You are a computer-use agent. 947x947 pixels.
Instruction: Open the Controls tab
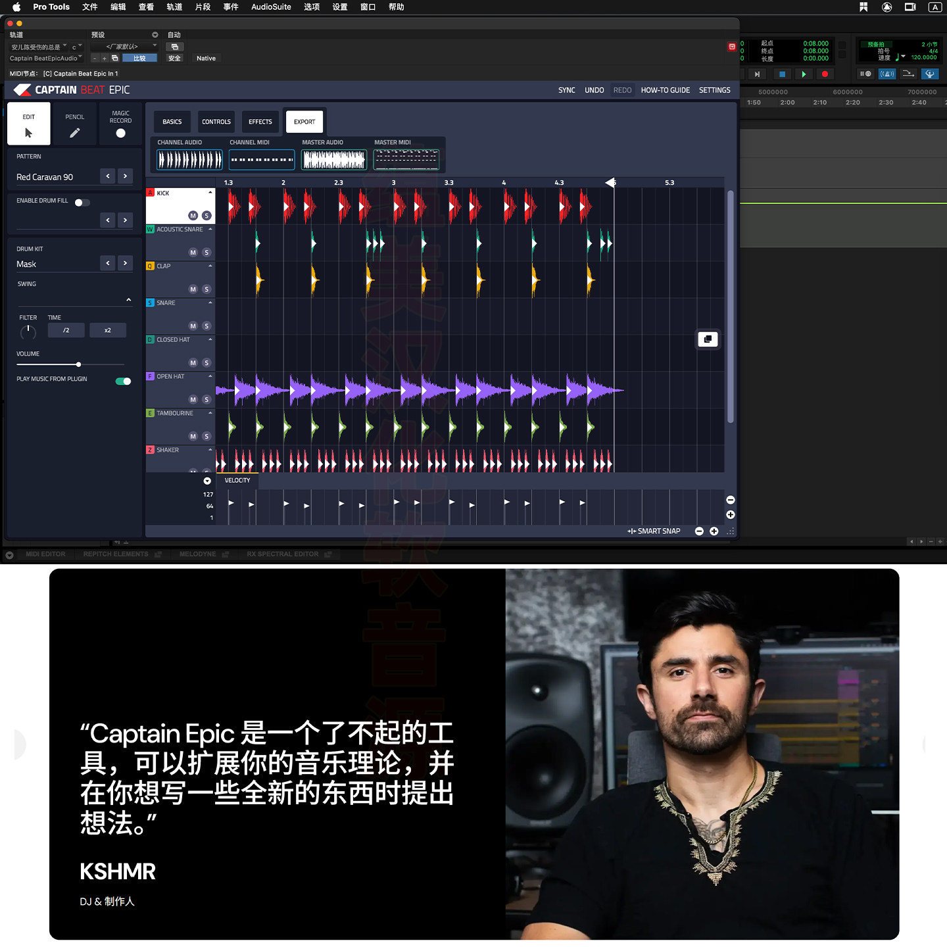[216, 122]
